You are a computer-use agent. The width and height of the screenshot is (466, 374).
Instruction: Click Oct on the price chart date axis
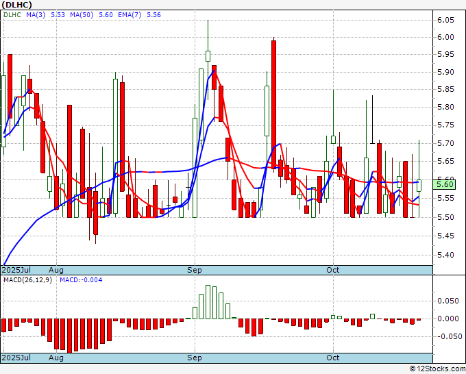(x=332, y=270)
